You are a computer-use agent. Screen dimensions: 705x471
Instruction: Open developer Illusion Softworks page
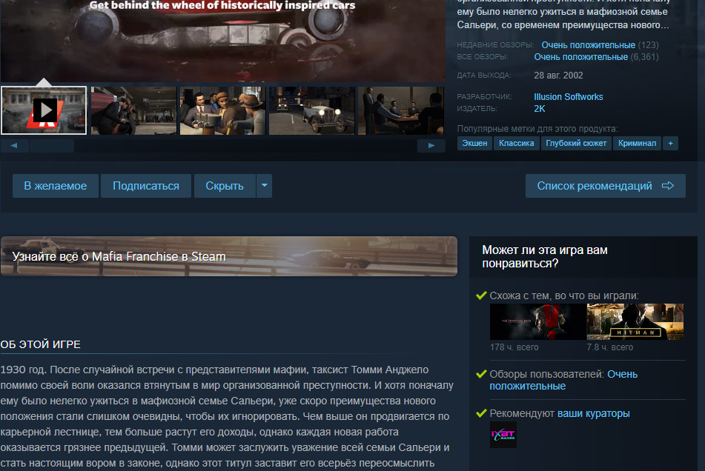569,97
